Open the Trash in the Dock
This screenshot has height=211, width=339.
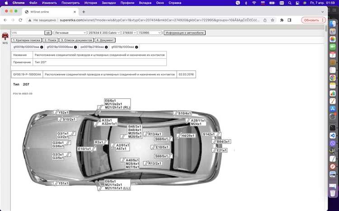pyautogui.click(x=333, y=193)
